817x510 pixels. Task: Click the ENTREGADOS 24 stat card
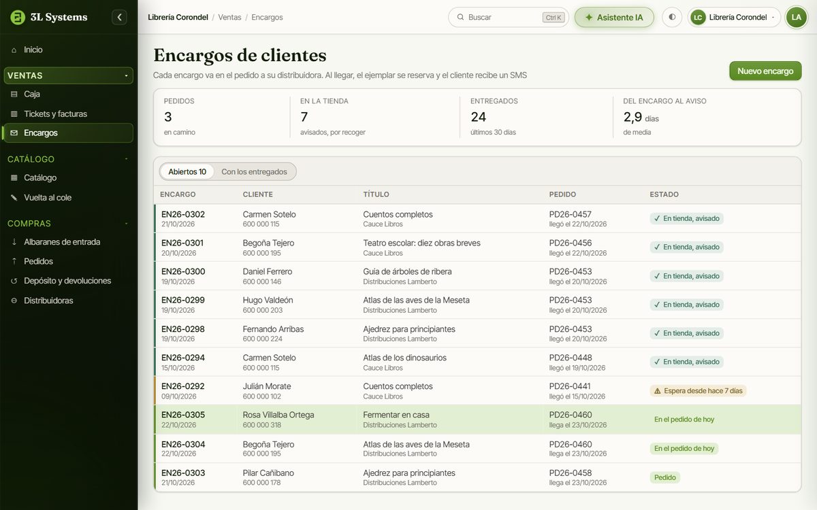tap(536, 116)
